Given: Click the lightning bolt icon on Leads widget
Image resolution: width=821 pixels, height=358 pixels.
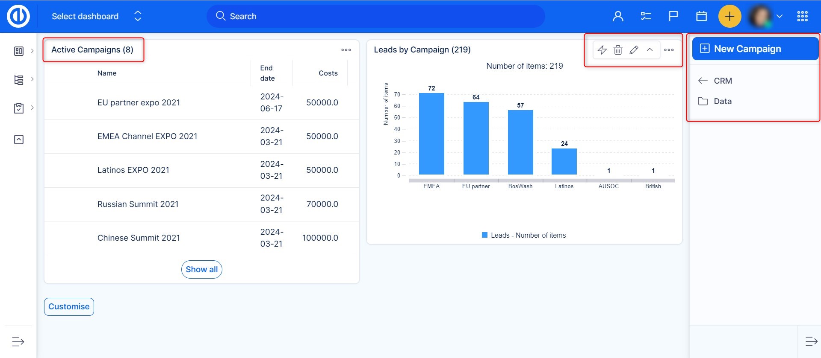Looking at the screenshot, I should tap(602, 50).
